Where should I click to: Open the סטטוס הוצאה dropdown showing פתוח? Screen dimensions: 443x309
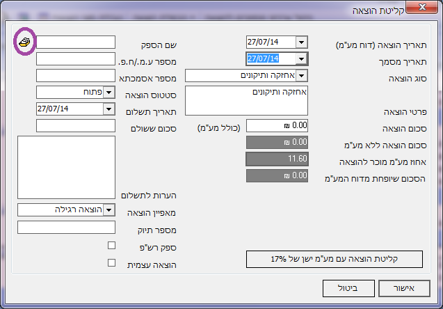pyautogui.click(x=109, y=93)
